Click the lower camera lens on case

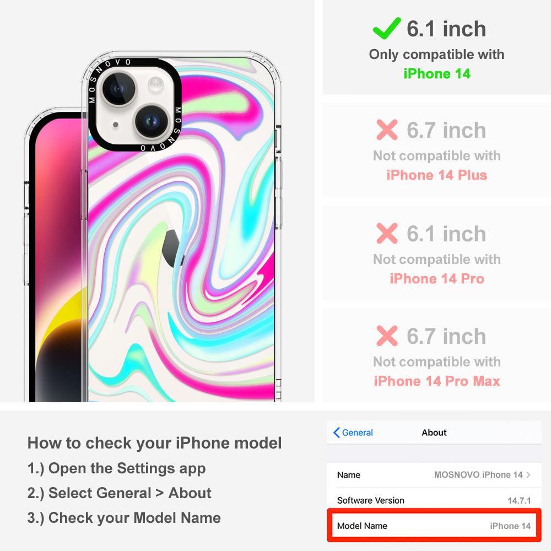(152, 122)
